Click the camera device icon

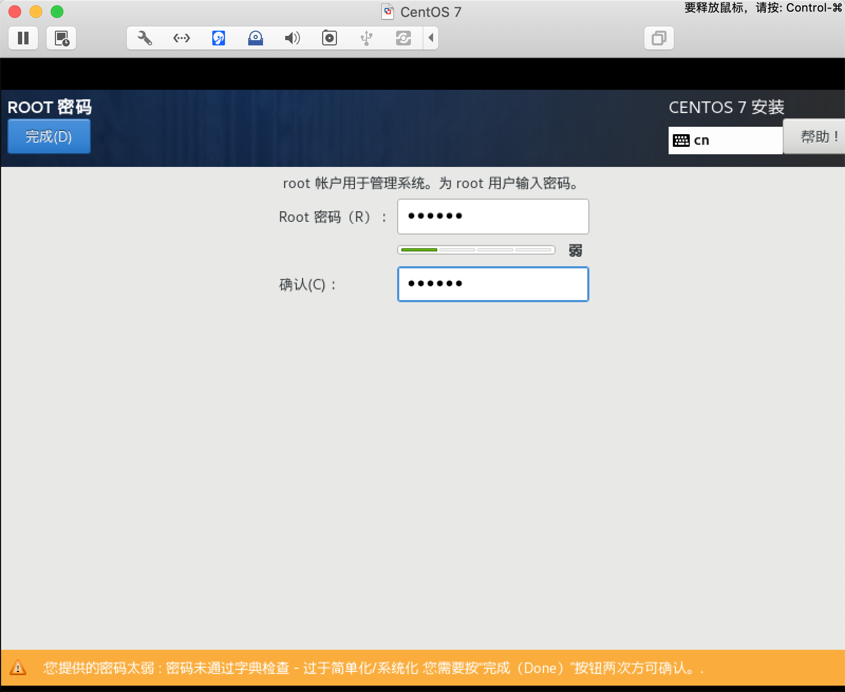[330, 38]
